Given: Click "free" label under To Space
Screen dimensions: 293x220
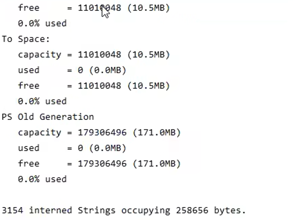Looking at the screenshot, I should tap(29, 86).
